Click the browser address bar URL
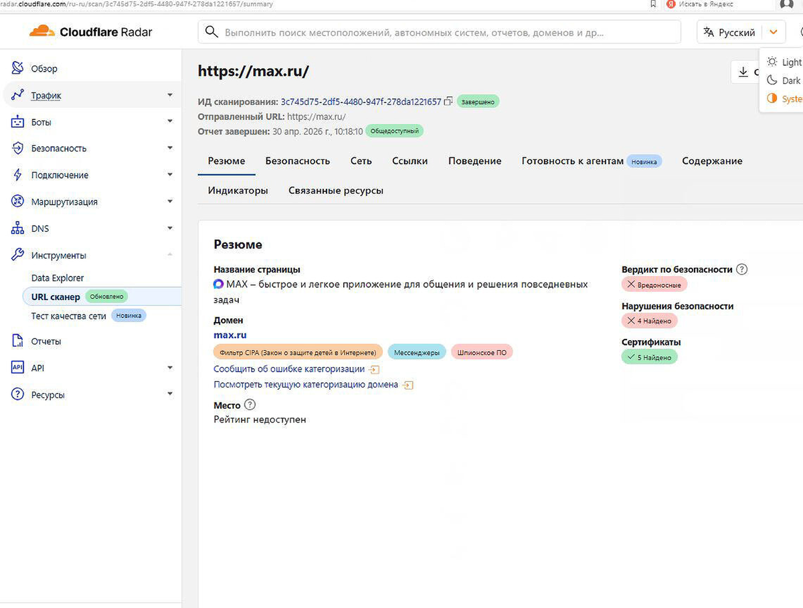803x608 pixels. pyautogui.click(x=137, y=4)
